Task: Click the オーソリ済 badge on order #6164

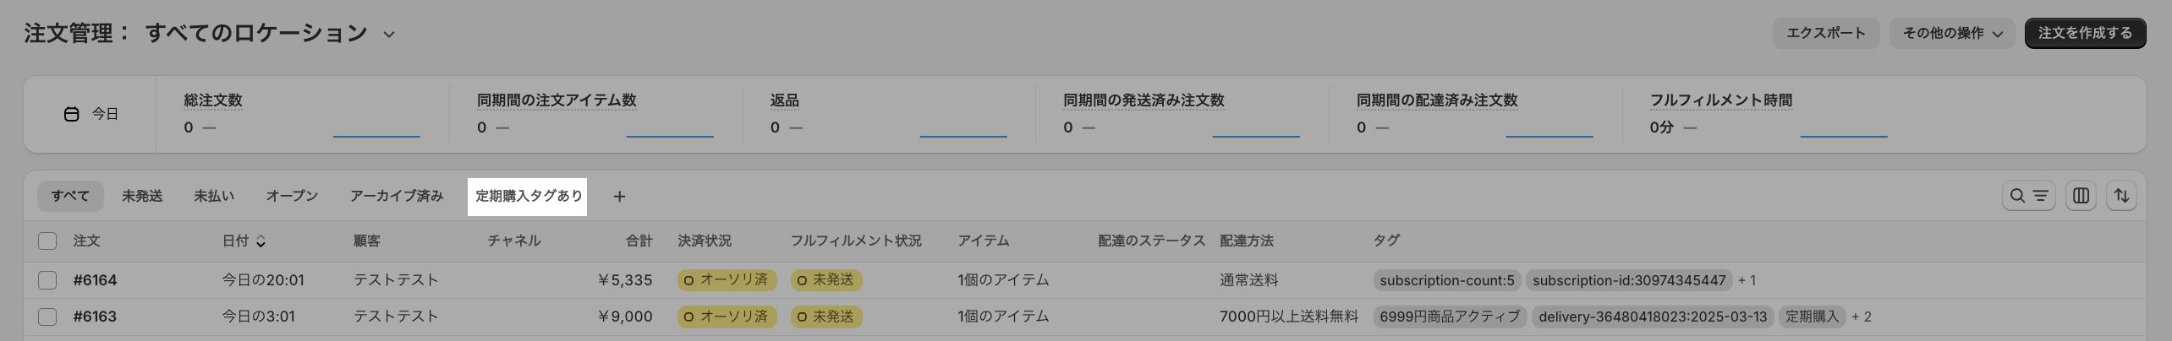Action: [x=727, y=280]
